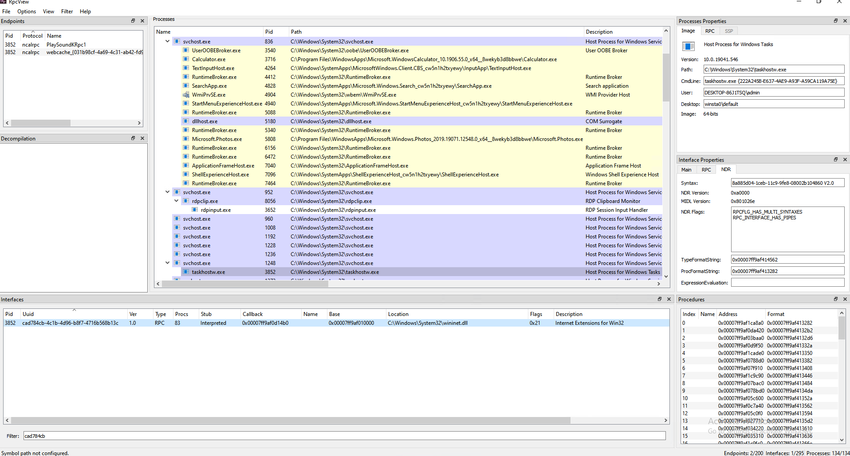Sort interfaces by the Uuid column header
The image size is (850, 456).
pos(28,314)
